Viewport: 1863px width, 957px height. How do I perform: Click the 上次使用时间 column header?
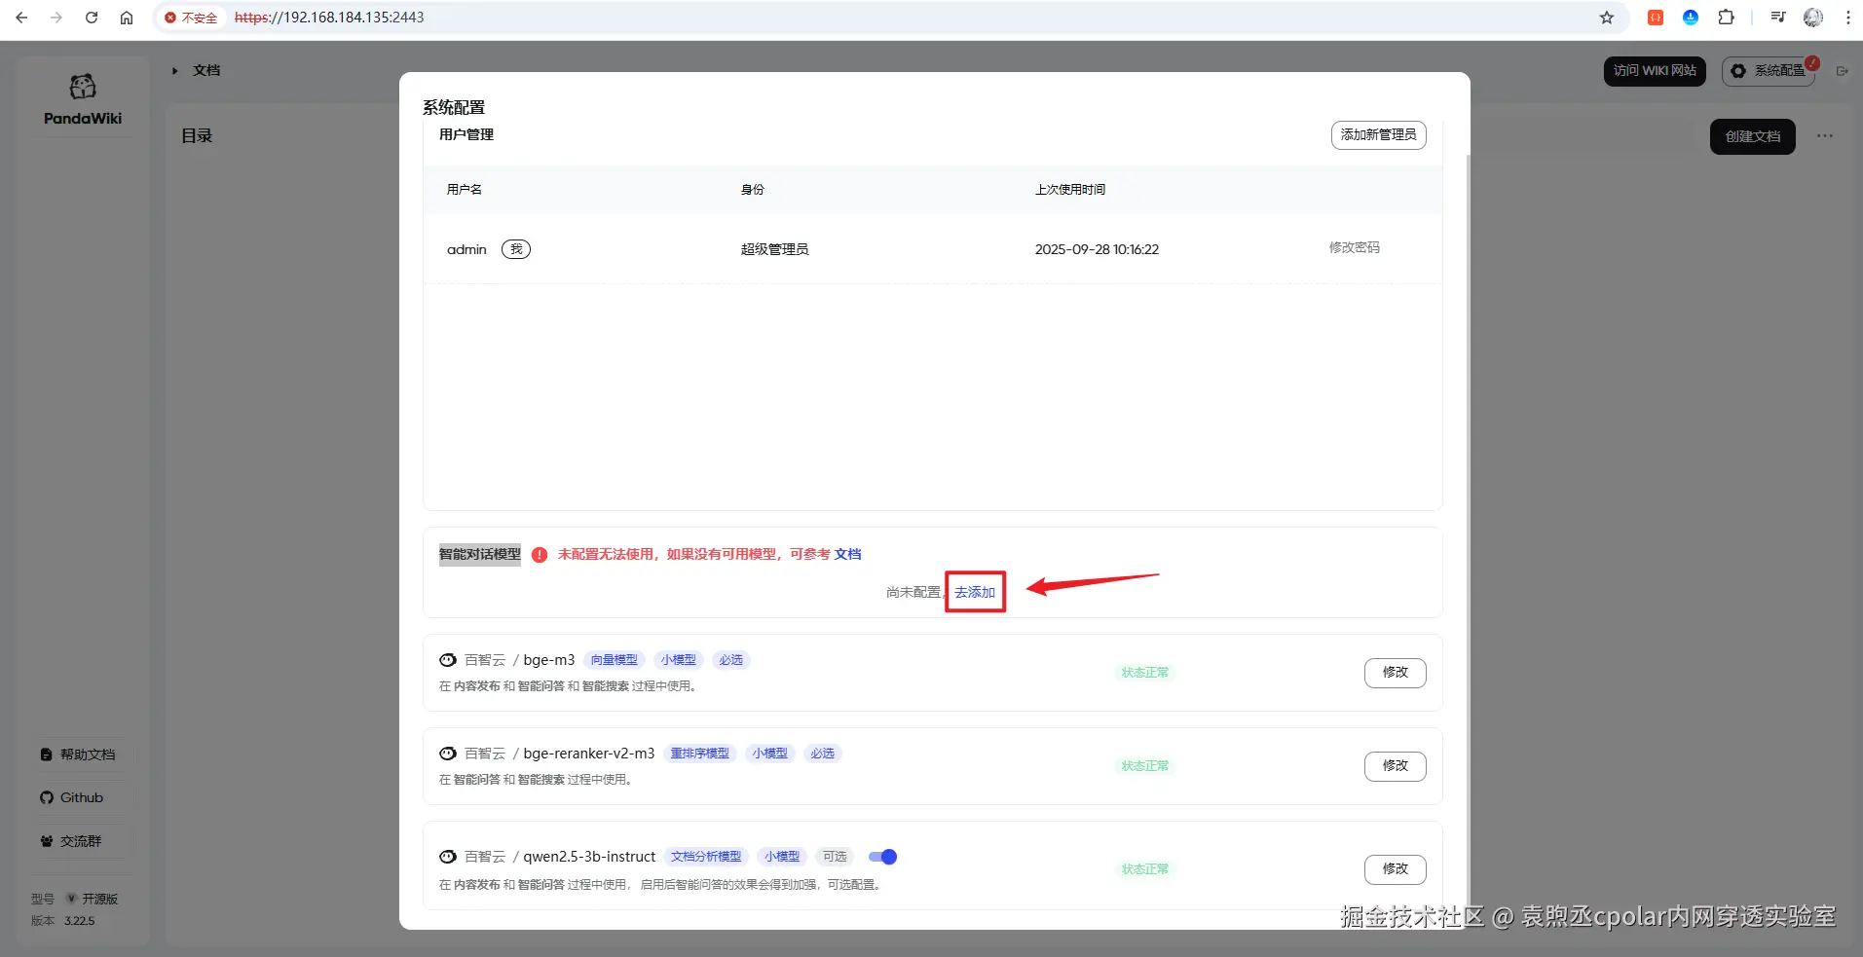[1070, 190]
